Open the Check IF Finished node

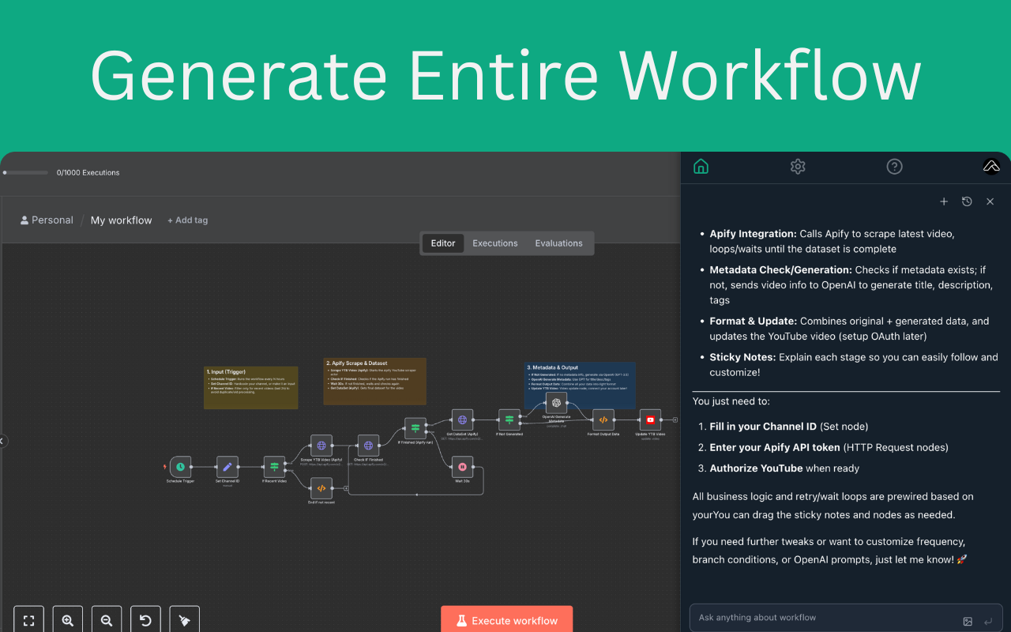tap(368, 446)
